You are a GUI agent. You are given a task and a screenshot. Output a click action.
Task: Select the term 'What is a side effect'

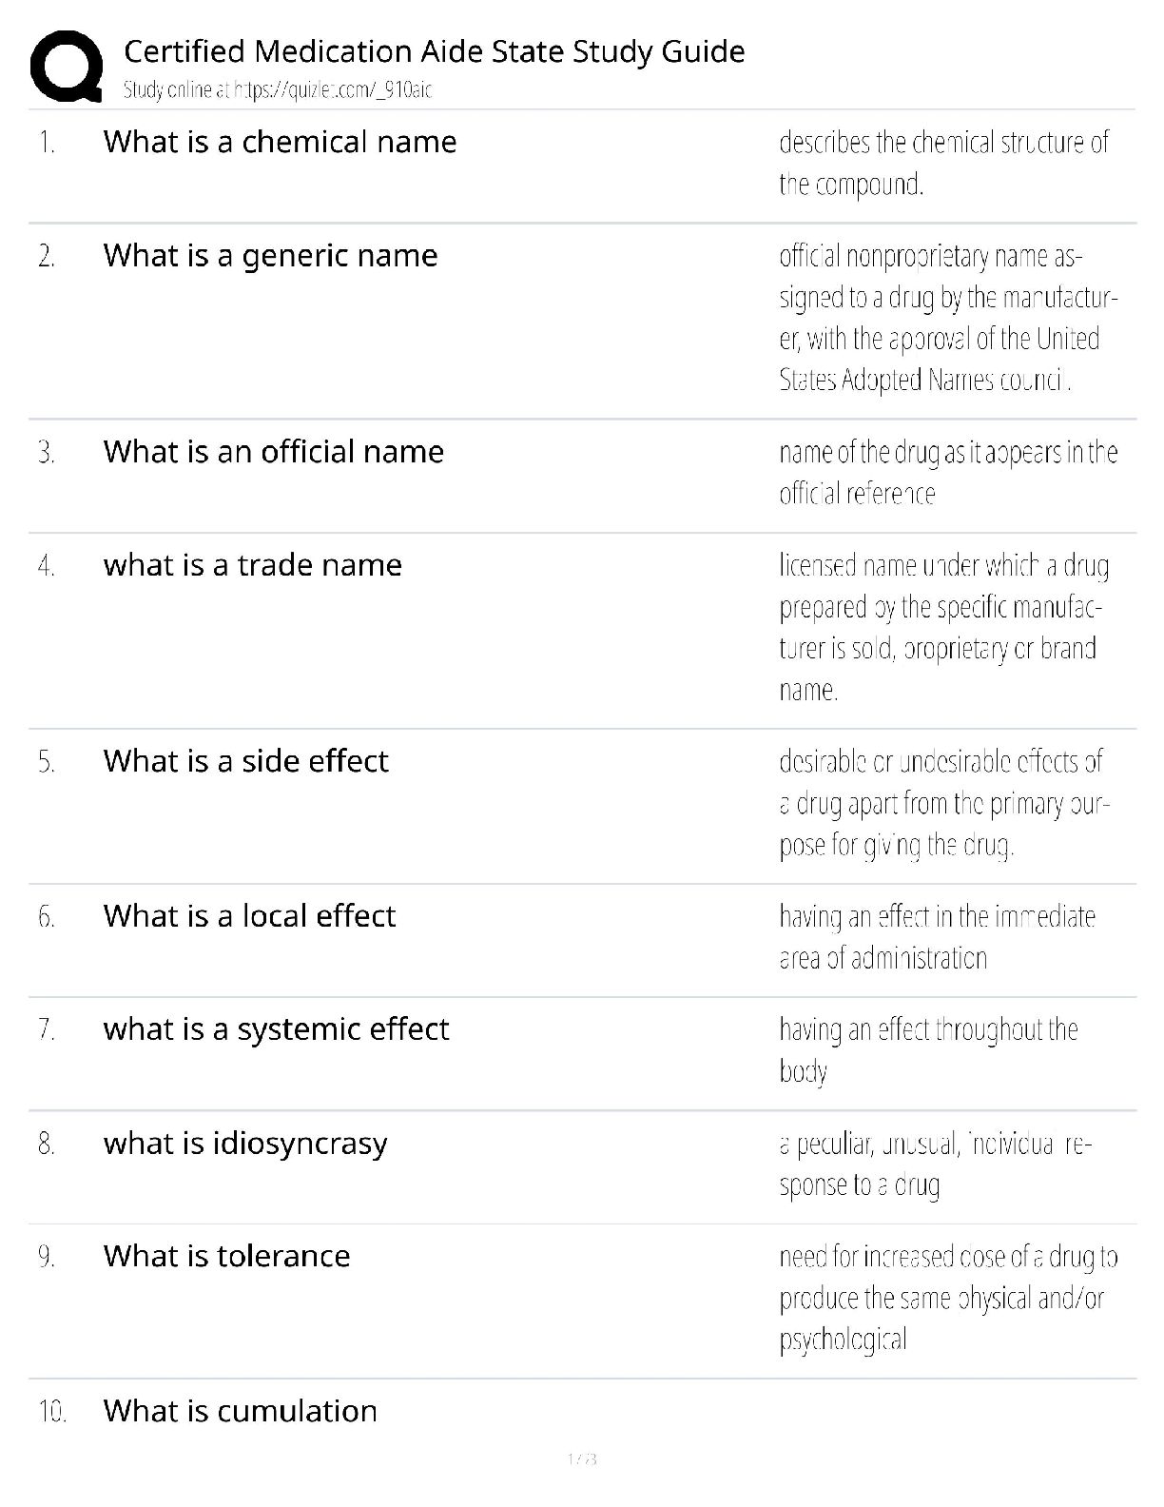click(245, 761)
